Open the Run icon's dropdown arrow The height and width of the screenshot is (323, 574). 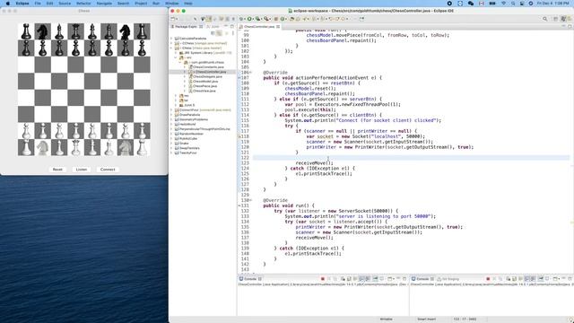pyautogui.click(x=253, y=19)
